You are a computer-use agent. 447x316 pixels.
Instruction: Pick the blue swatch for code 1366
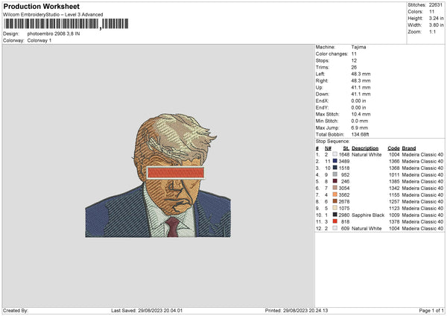(x=335, y=161)
